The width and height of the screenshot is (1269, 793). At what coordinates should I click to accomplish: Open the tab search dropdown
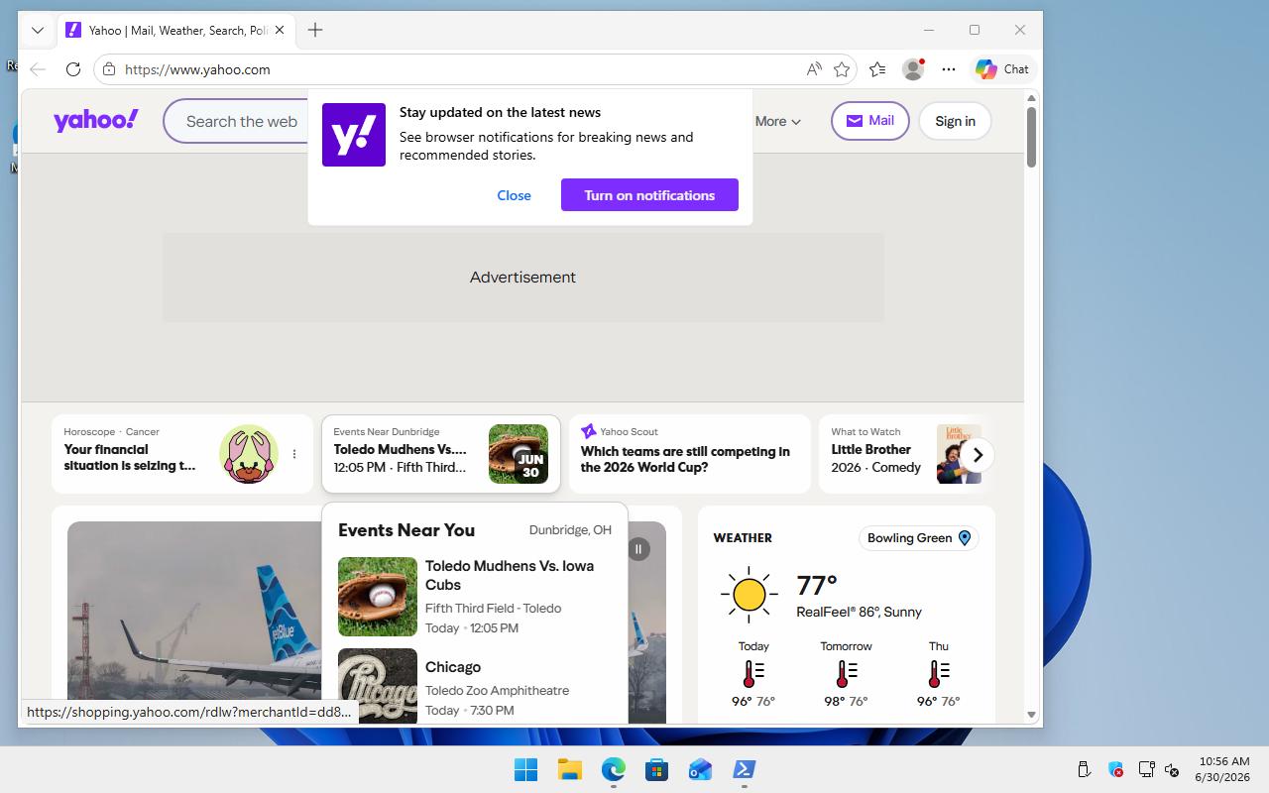point(38,30)
